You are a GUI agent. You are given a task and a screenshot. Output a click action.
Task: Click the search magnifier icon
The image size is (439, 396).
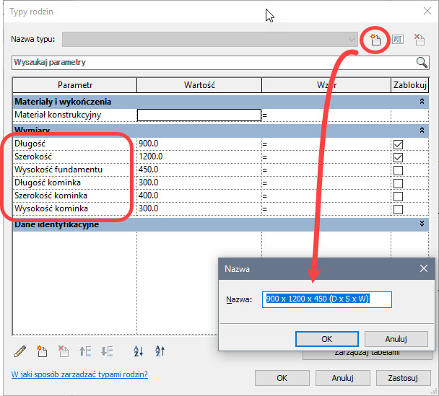pyautogui.click(x=421, y=63)
